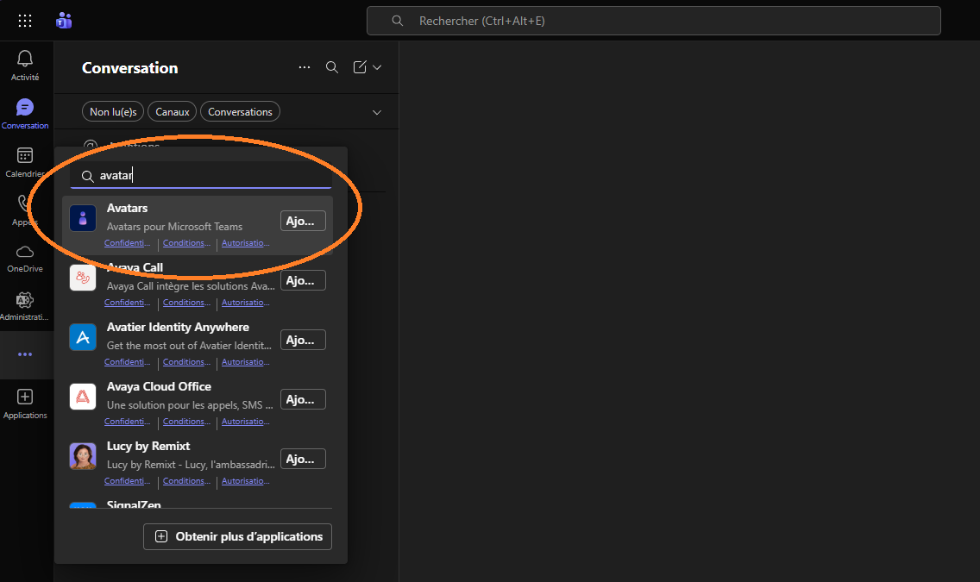Toggle the Conversations filter chip

[240, 112]
